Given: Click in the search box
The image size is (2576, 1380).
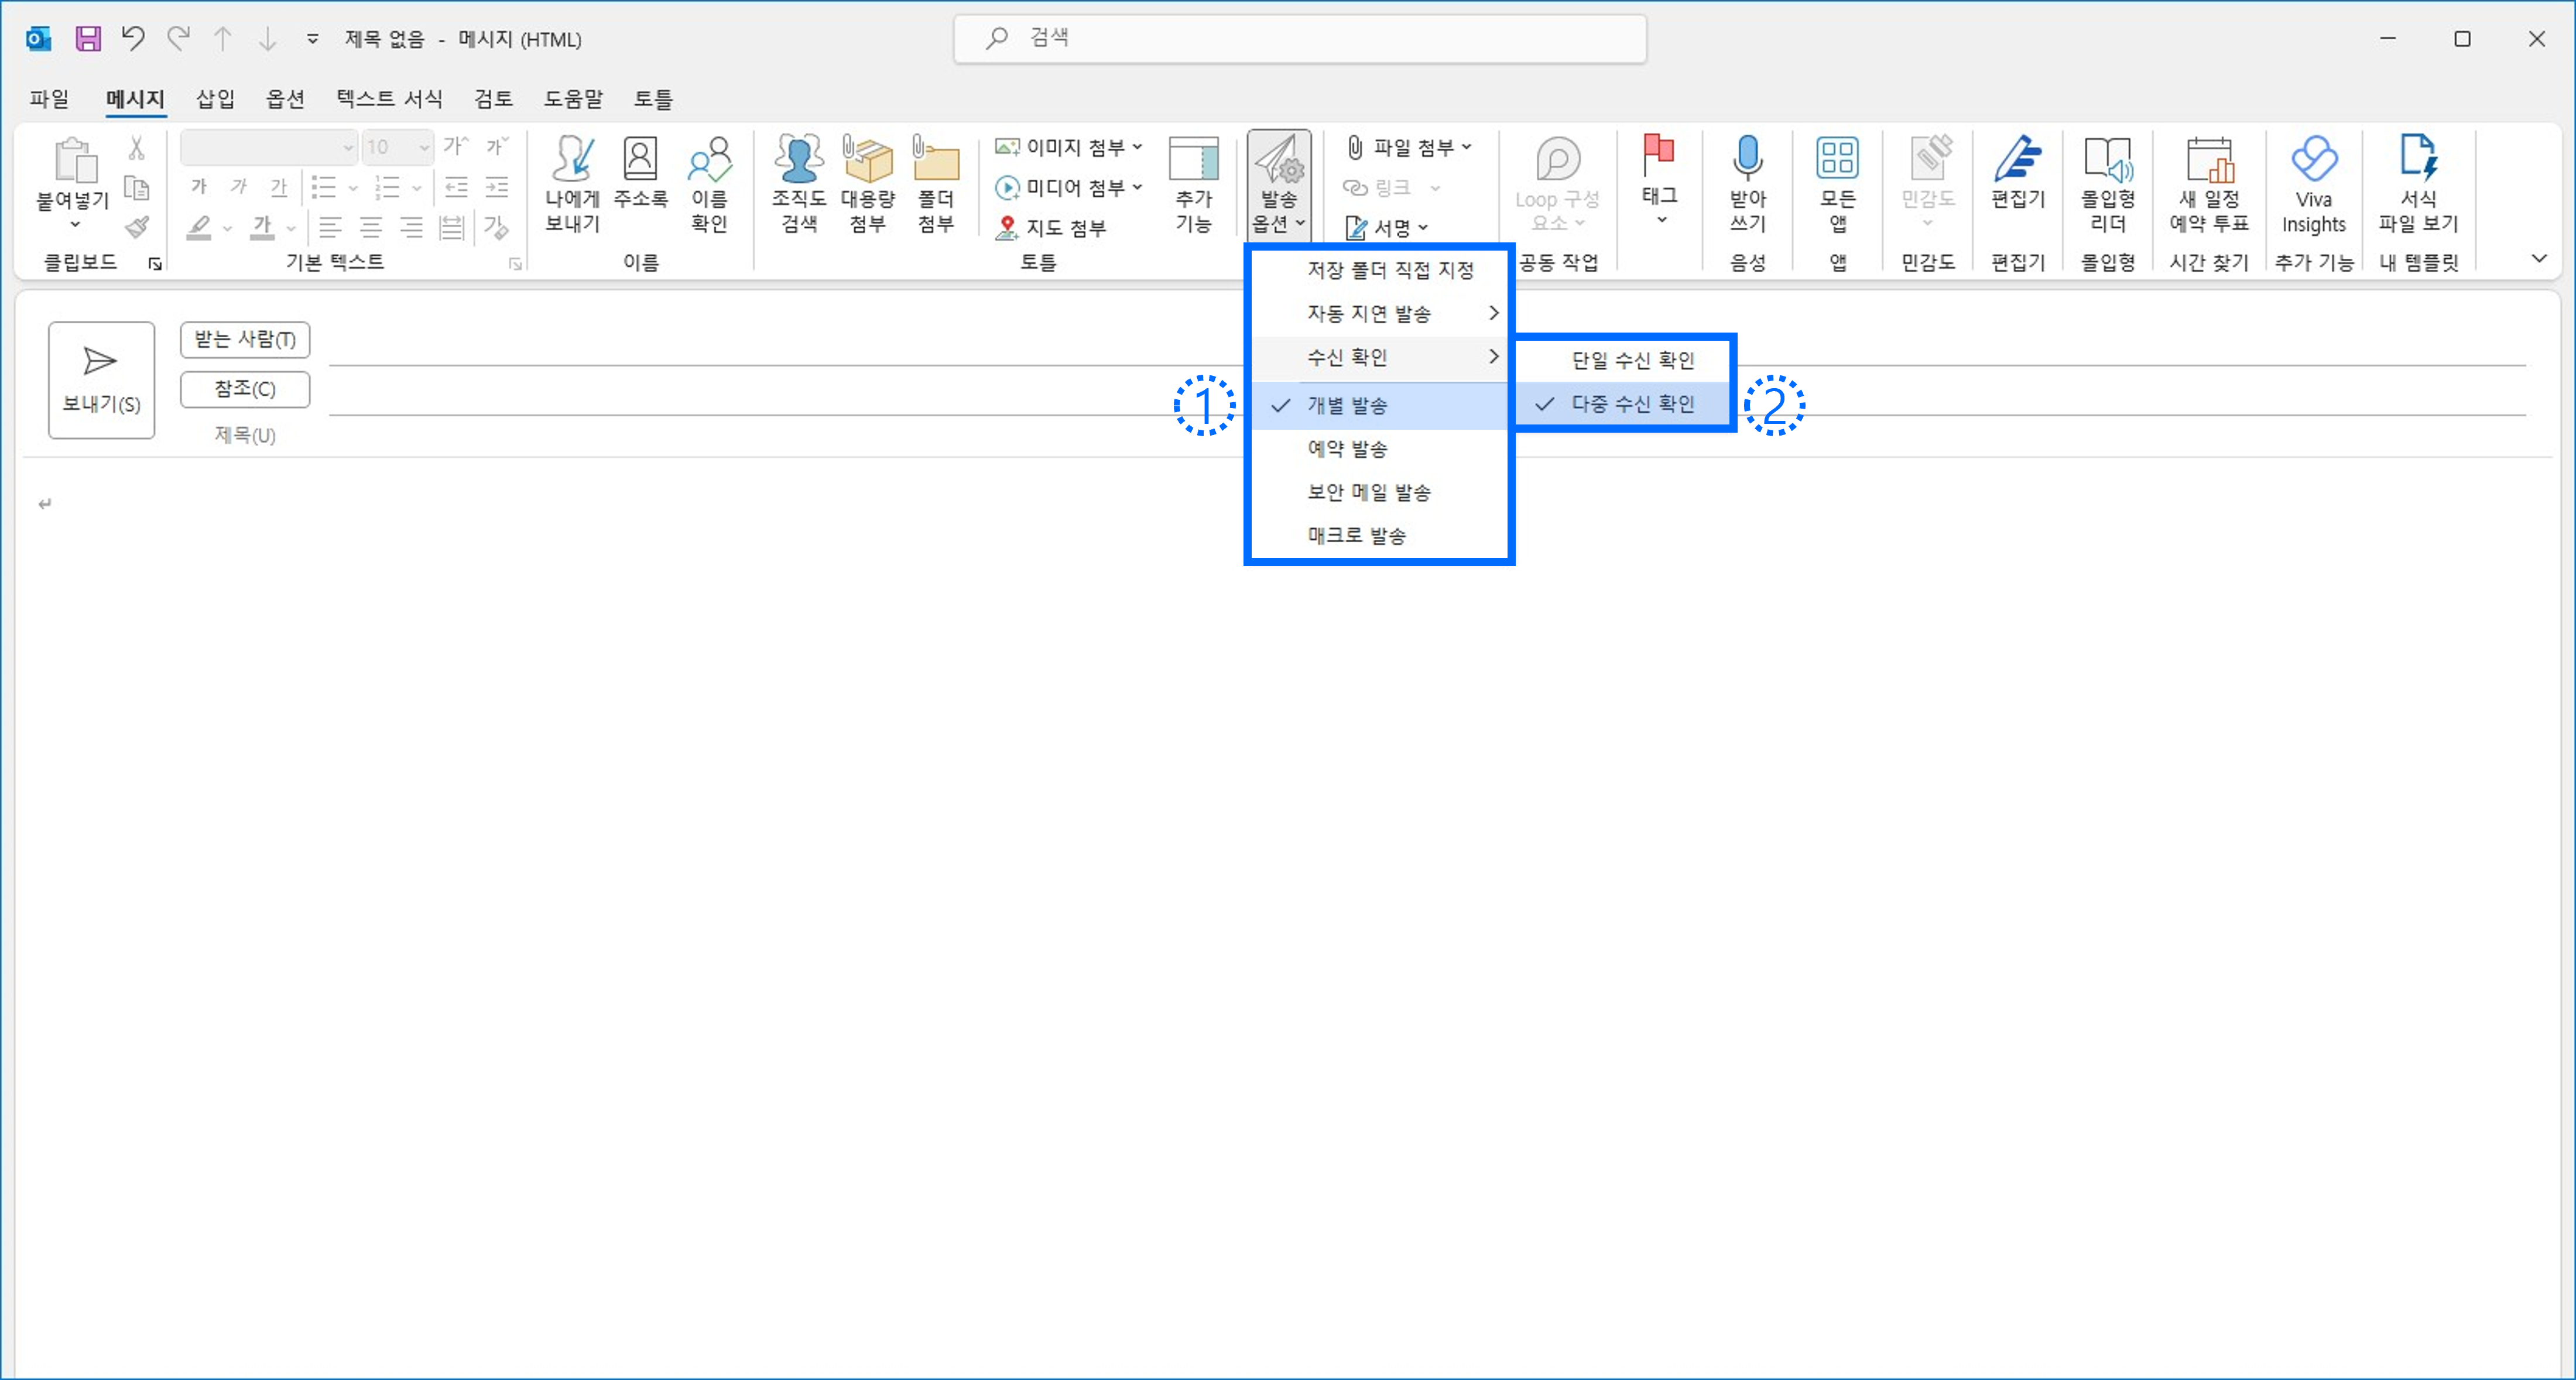Looking at the screenshot, I should click(x=1300, y=39).
